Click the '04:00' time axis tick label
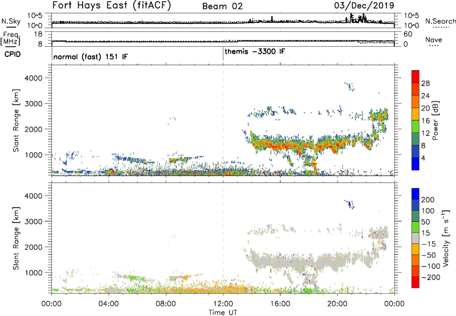This screenshot has width=456, height=316. point(109,304)
